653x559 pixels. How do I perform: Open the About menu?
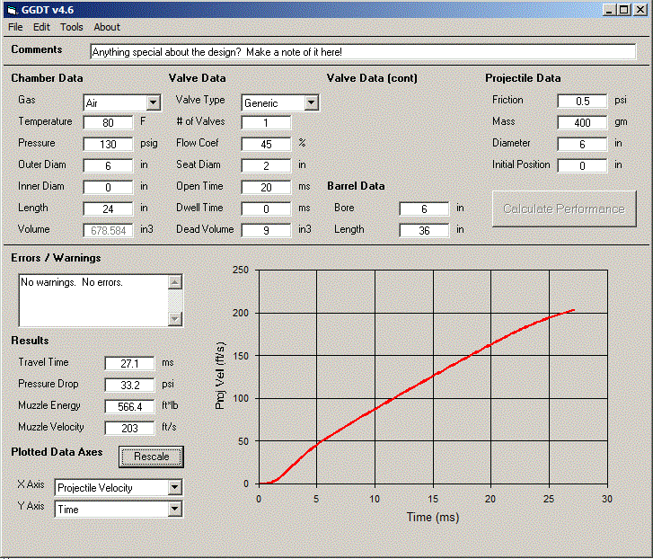click(107, 27)
